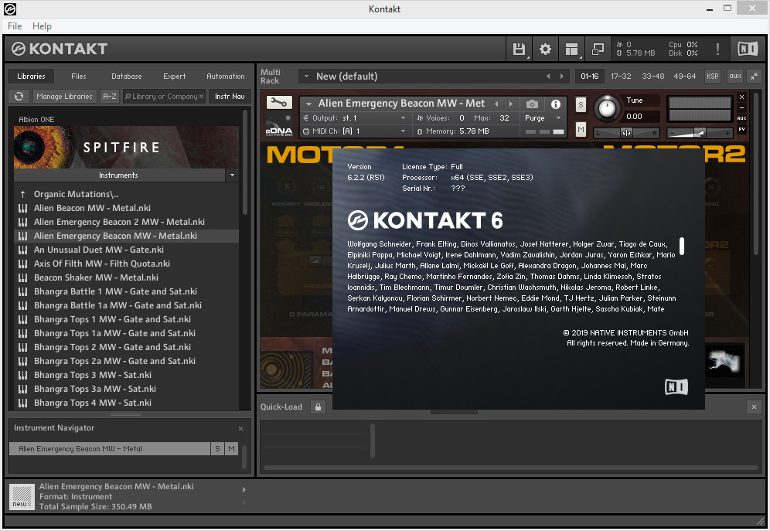The height and width of the screenshot is (531, 770).
Task: Toggle the Instr Nav button
Action: [230, 96]
